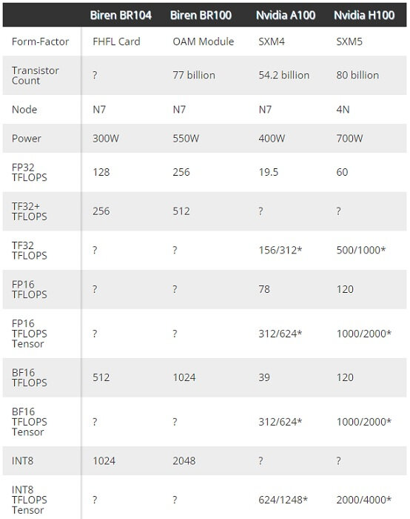Click the TF32+ TFLOPS row label

click(30, 211)
